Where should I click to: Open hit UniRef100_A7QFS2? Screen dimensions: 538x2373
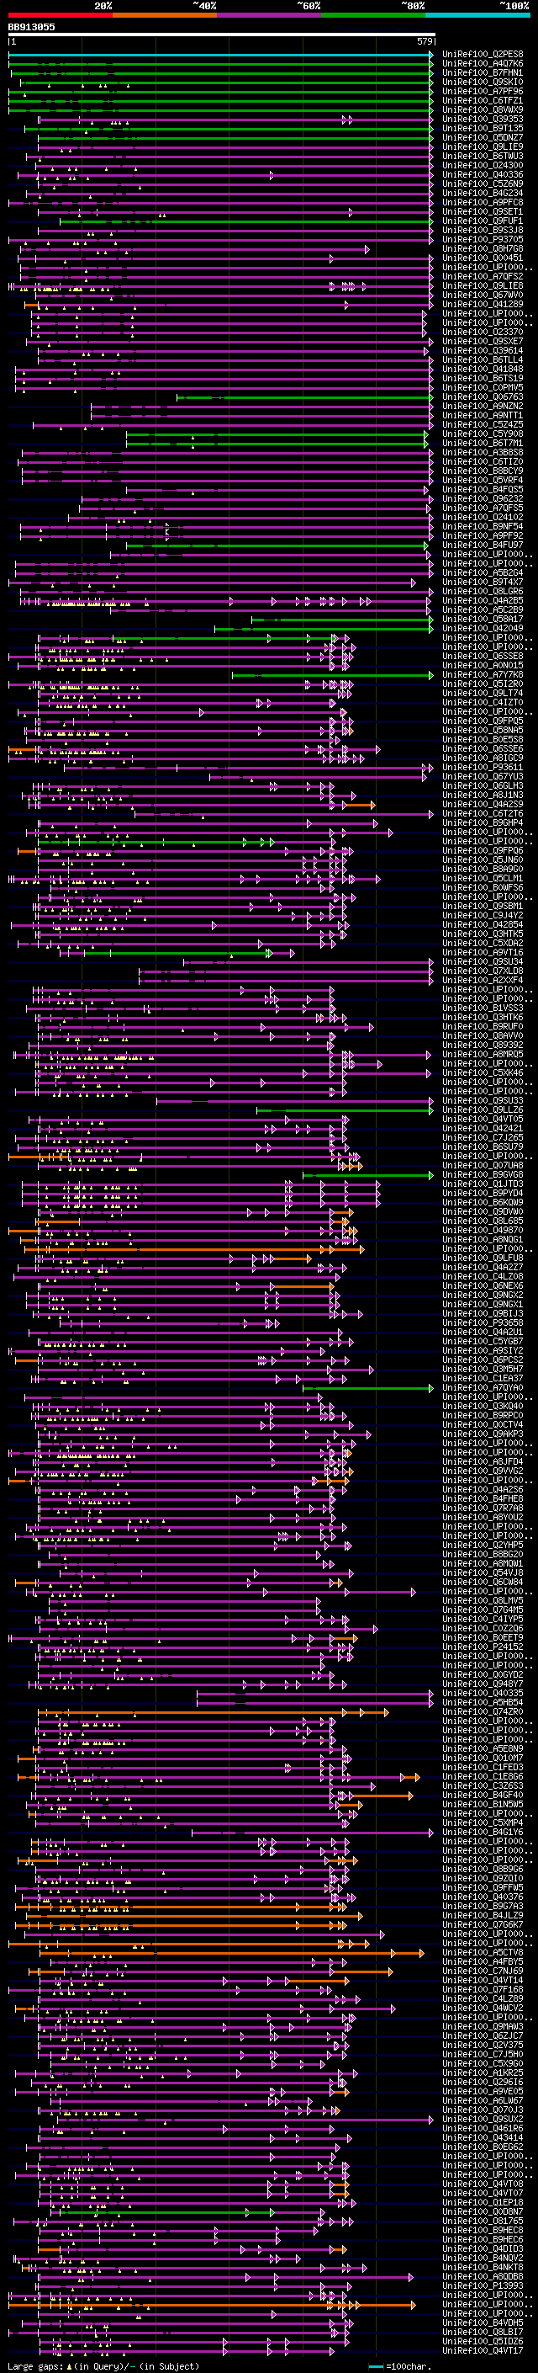tap(483, 276)
